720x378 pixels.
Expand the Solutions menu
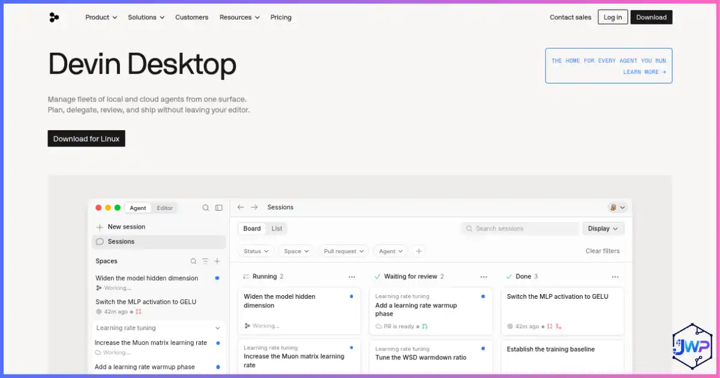(x=146, y=17)
